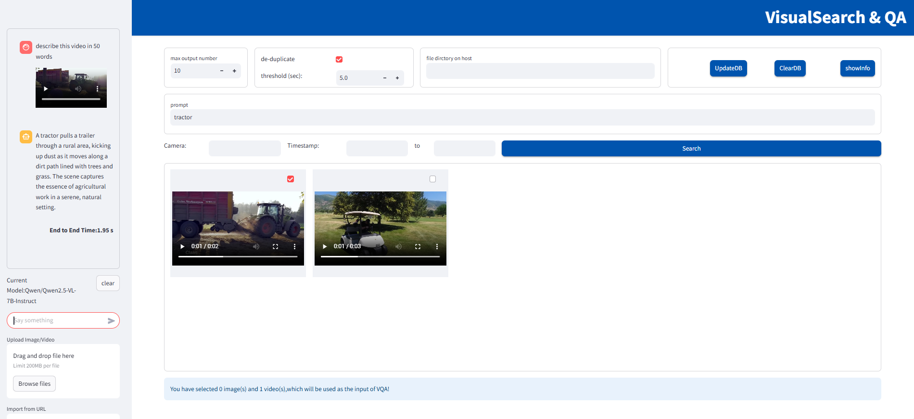Mute the tractor video volume icon
Viewport: 914px width, 419px height.
tap(256, 246)
